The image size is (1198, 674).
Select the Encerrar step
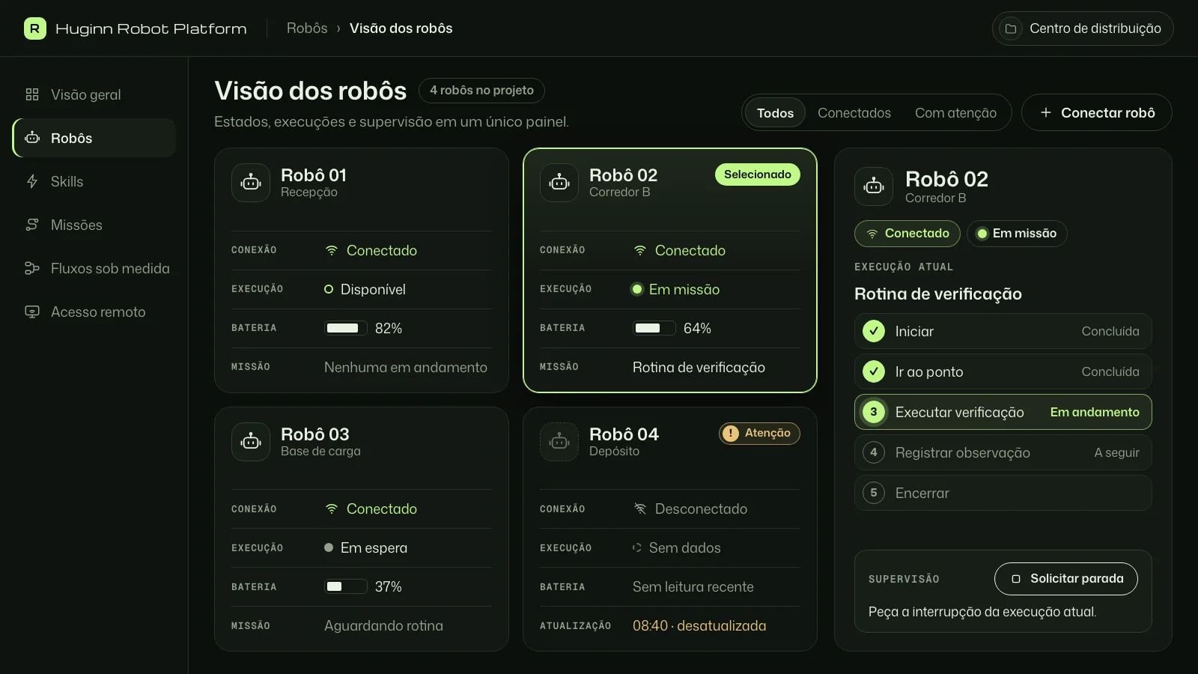1003,493
